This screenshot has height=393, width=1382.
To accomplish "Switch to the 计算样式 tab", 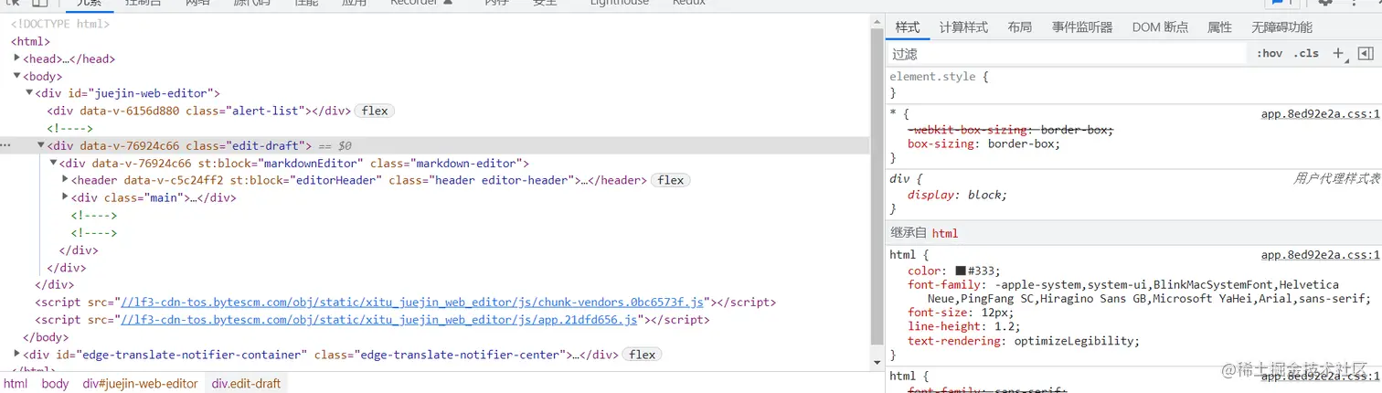I will click(963, 27).
